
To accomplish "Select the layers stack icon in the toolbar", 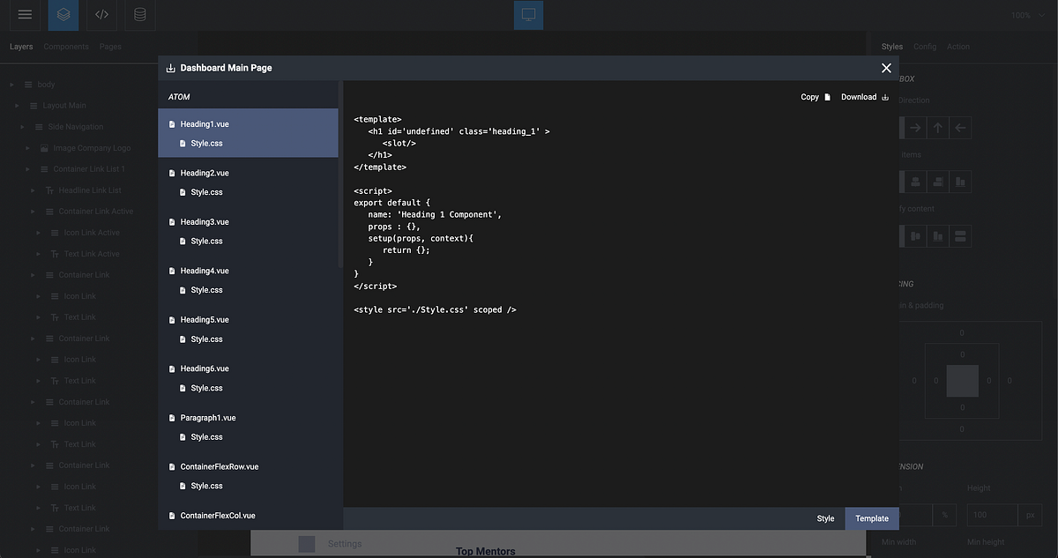I will click(62, 14).
